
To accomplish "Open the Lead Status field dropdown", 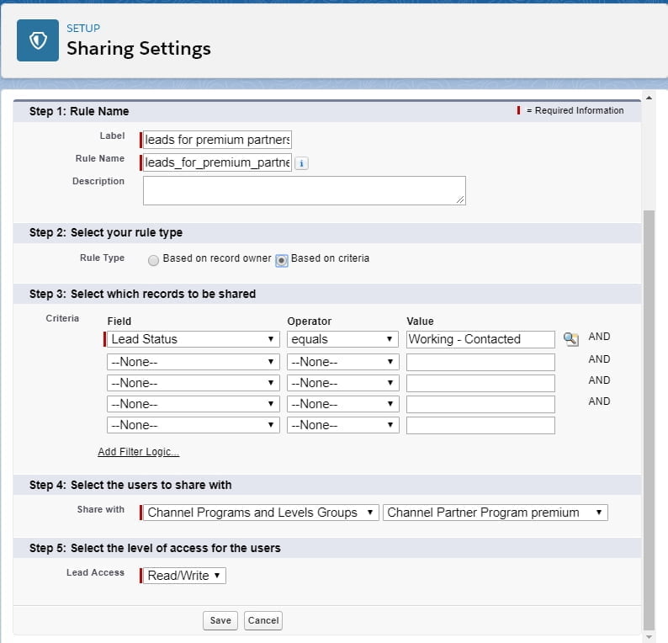I will tap(193, 339).
